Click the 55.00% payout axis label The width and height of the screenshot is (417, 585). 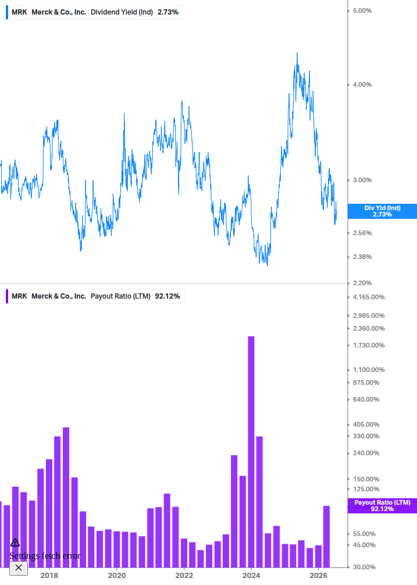point(364,534)
